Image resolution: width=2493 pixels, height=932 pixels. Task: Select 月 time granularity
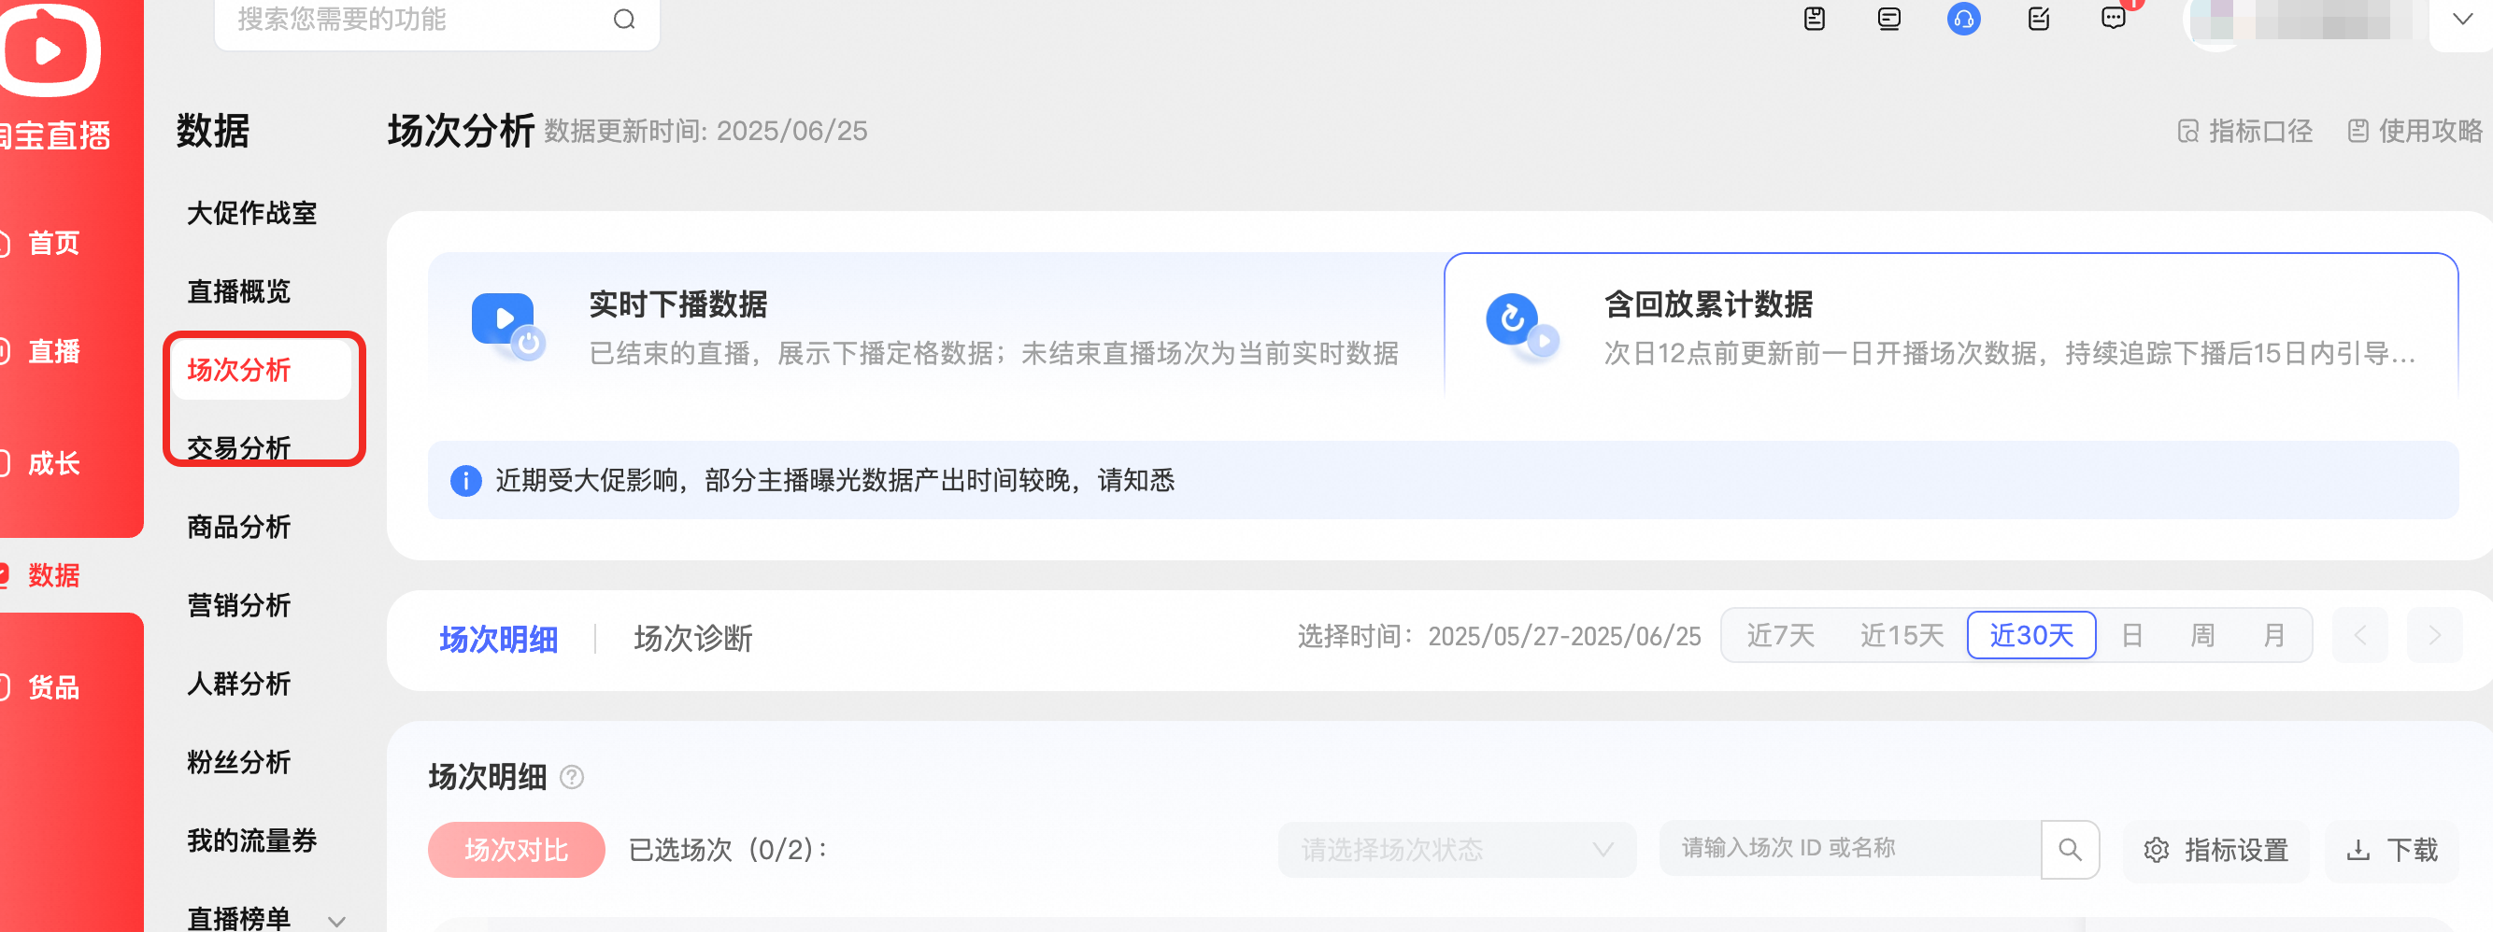point(2274,635)
